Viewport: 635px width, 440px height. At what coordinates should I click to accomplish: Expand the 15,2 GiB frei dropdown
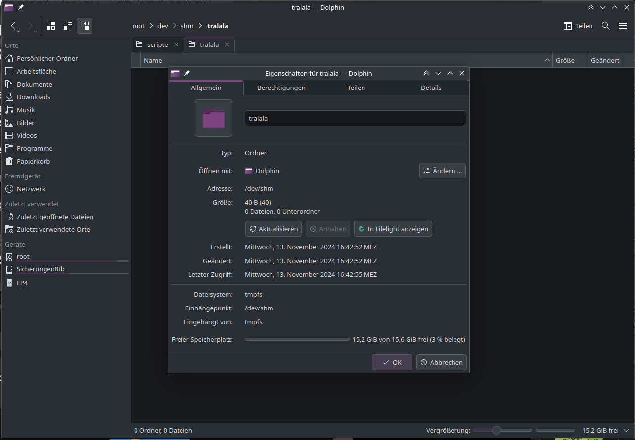coord(627,430)
